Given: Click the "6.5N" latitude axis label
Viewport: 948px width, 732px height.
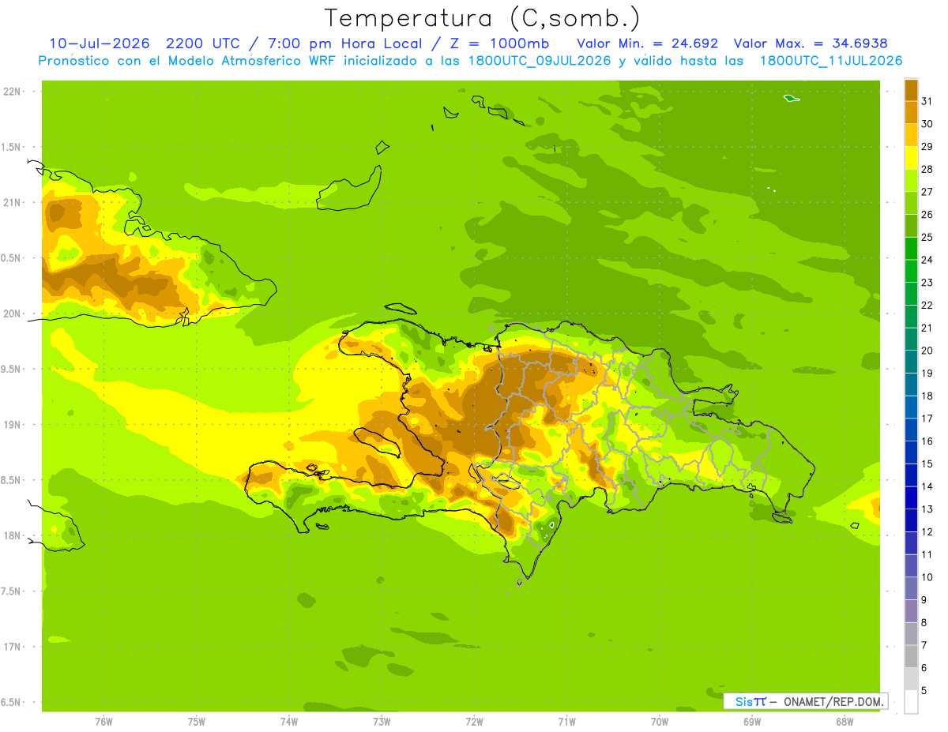Looking at the screenshot, I should click(x=12, y=702).
